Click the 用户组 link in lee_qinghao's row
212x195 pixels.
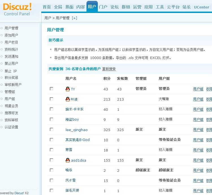point(198,130)
